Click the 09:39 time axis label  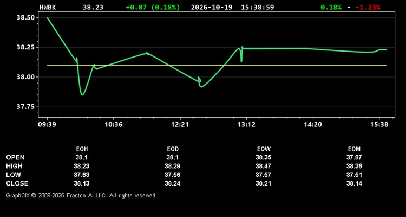click(x=47, y=125)
